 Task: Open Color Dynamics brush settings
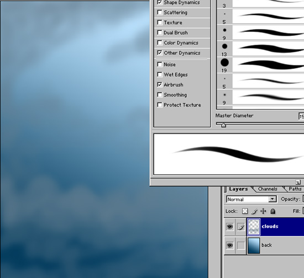(x=181, y=43)
